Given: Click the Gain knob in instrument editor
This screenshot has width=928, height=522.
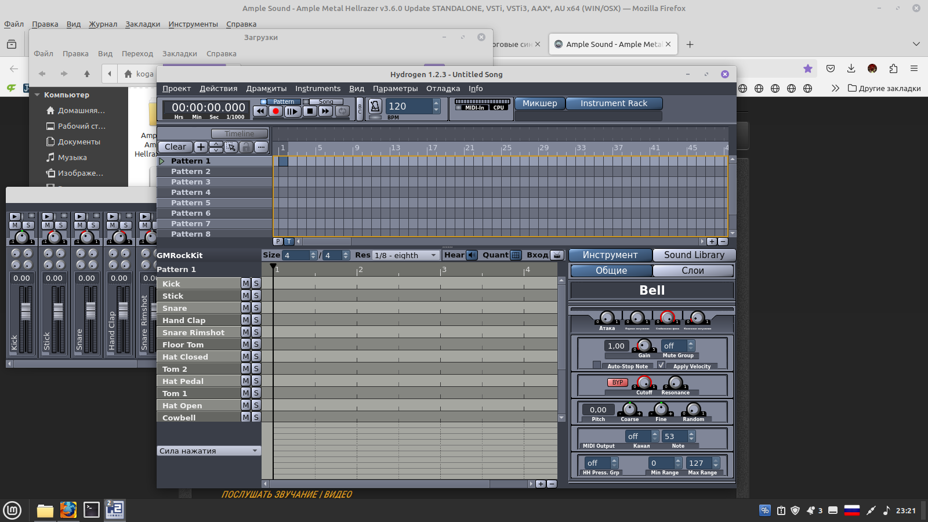Looking at the screenshot, I should pyautogui.click(x=644, y=346).
